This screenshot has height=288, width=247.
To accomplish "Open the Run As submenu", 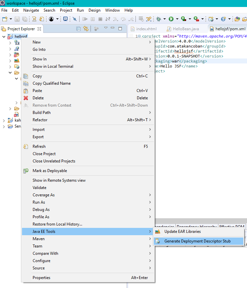I will (x=88, y=202).
